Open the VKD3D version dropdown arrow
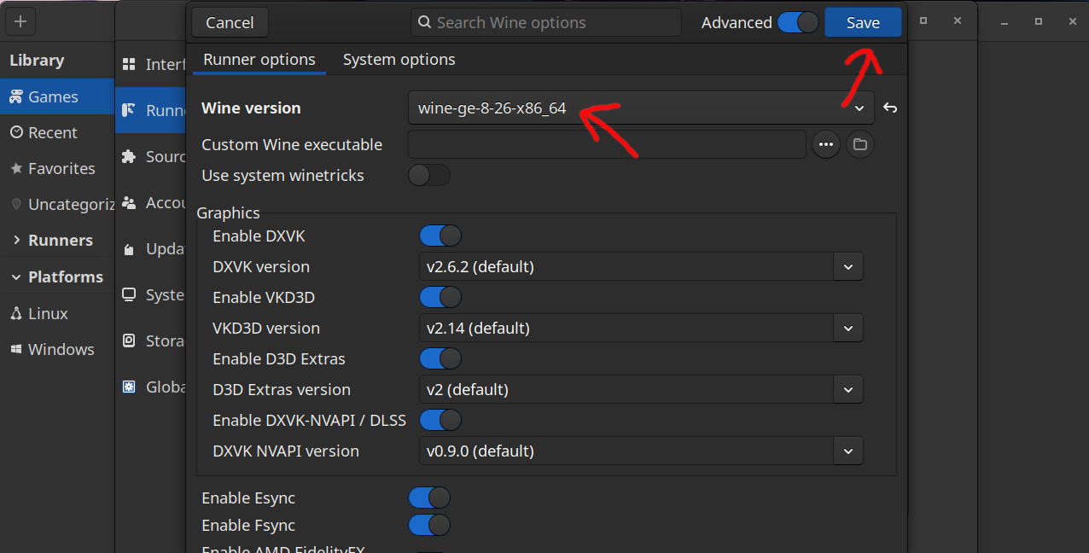Screen dimensions: 1089x553 point(848,328)
